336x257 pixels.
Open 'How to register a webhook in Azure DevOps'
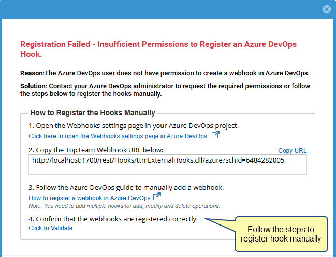90,198
